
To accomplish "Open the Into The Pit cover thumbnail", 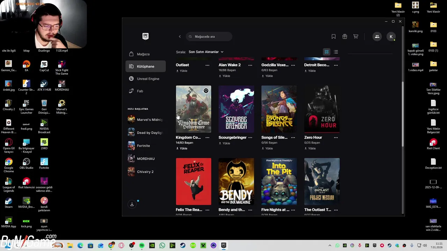I will 279,182.
